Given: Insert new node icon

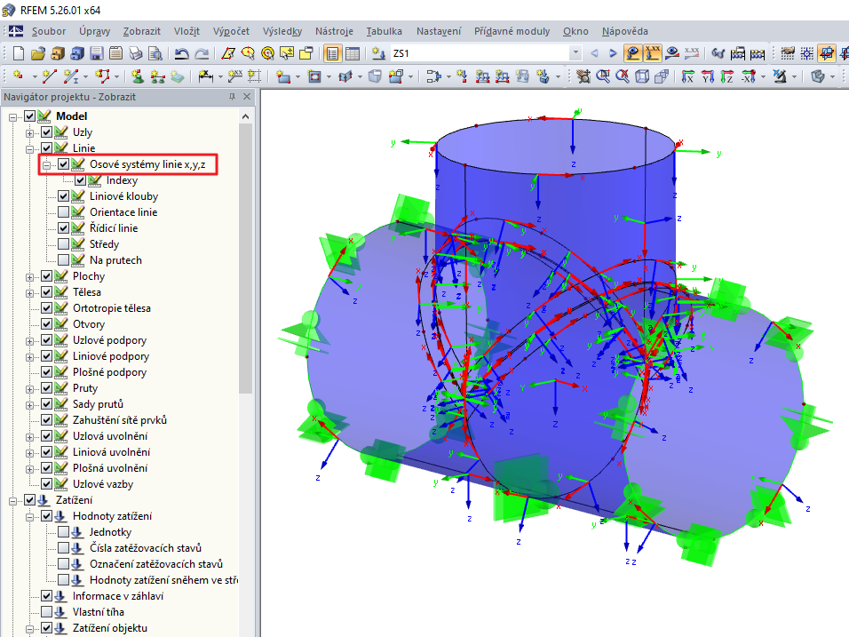Looking at the screenshot, I should point(18,76).
